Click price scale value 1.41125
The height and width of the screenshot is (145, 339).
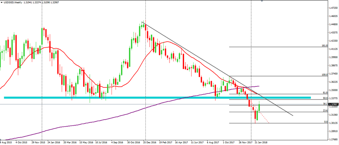pos(334,49)
